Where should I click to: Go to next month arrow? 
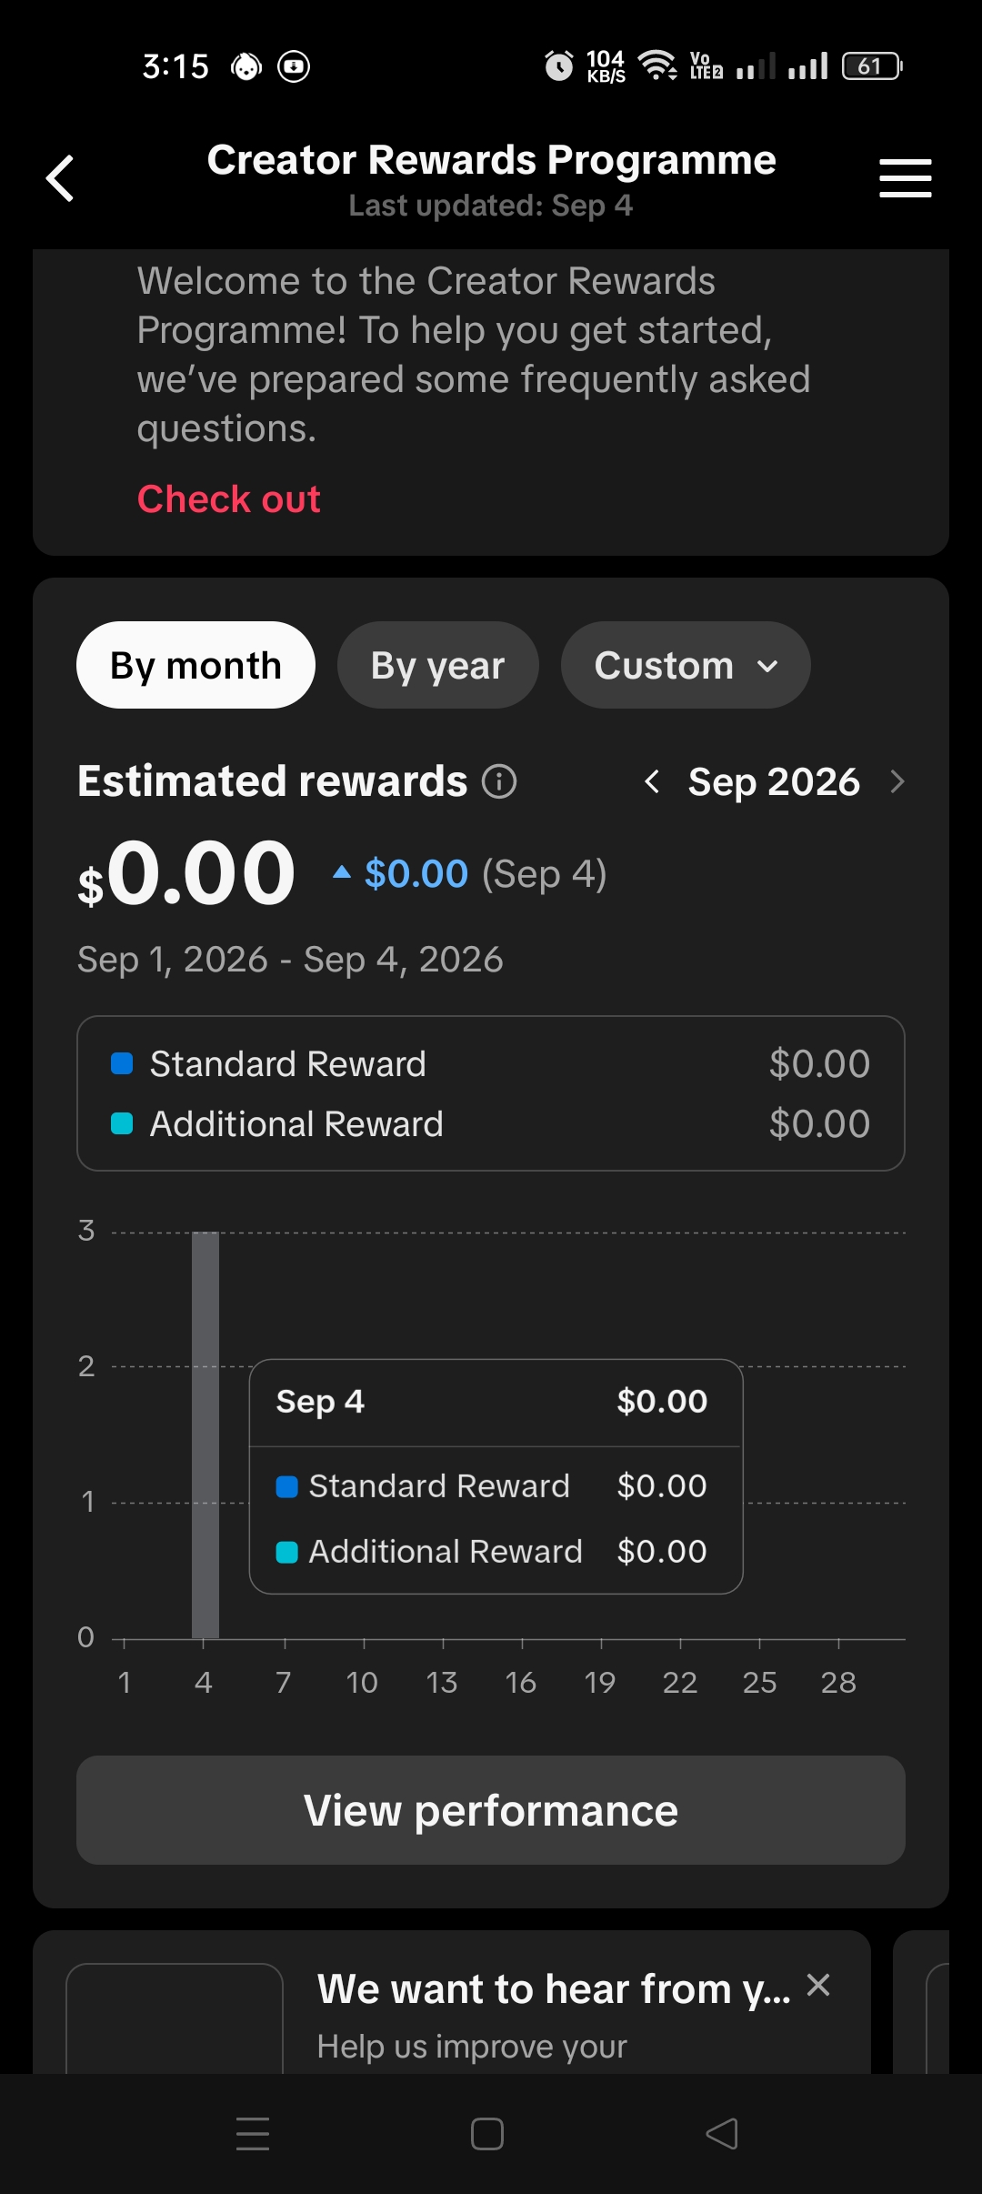(x=897, y=781)
